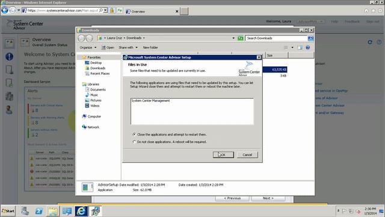Image resolution: width=385 pixels, height=217 pixels.
Task: Open the Pictures library
Action: tap(93, 101)
